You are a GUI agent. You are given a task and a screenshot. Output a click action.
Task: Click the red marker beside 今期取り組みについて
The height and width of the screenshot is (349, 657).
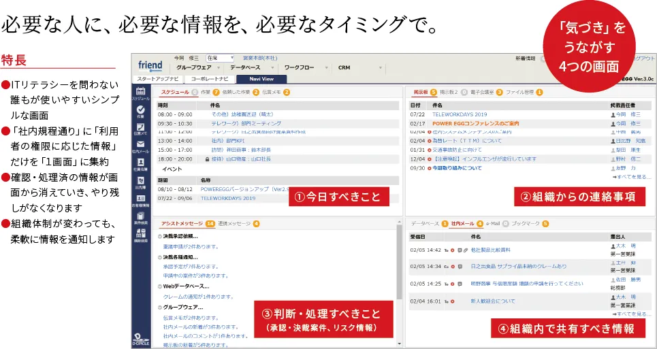429,168
